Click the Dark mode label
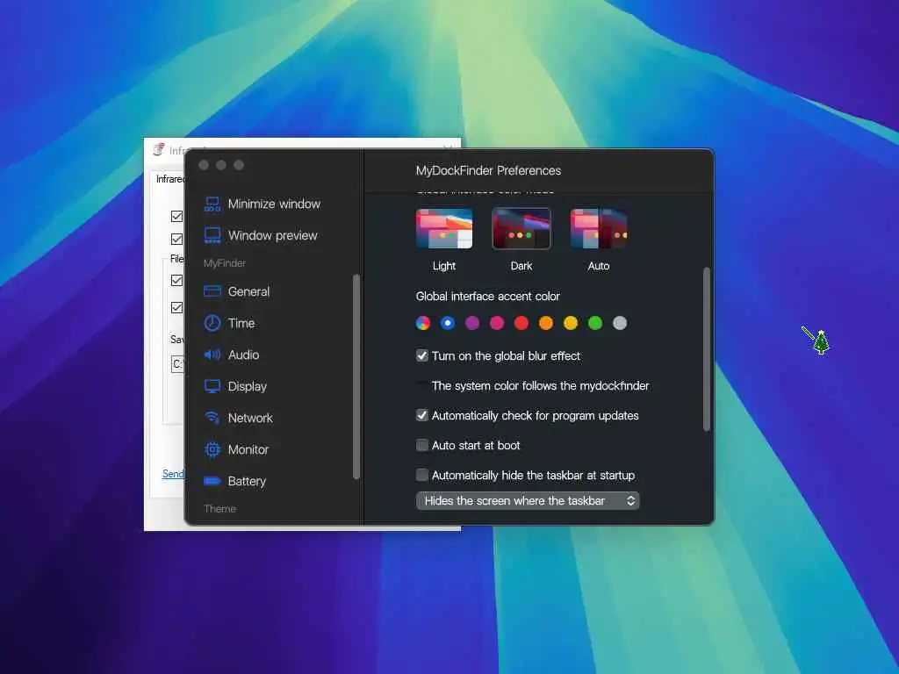899x674 pixels. coord(521,266)
